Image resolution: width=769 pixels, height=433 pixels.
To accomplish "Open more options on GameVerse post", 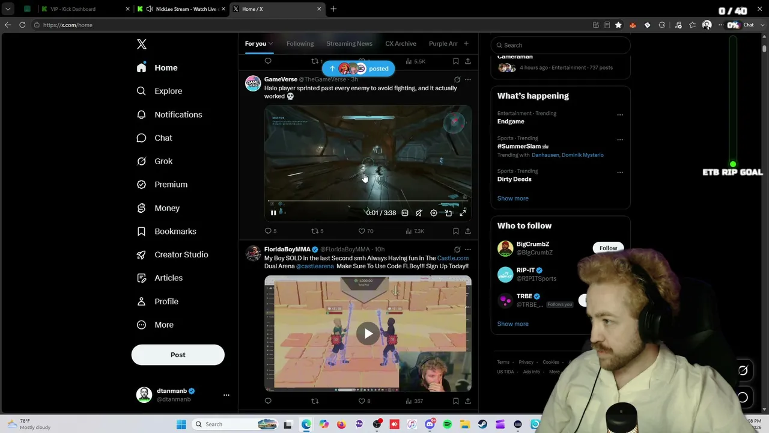I will (468, 79).
